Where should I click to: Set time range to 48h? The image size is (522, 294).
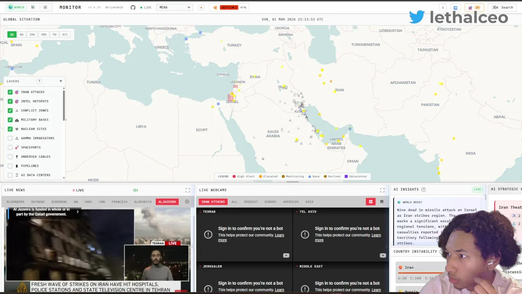tap(44, 35)
